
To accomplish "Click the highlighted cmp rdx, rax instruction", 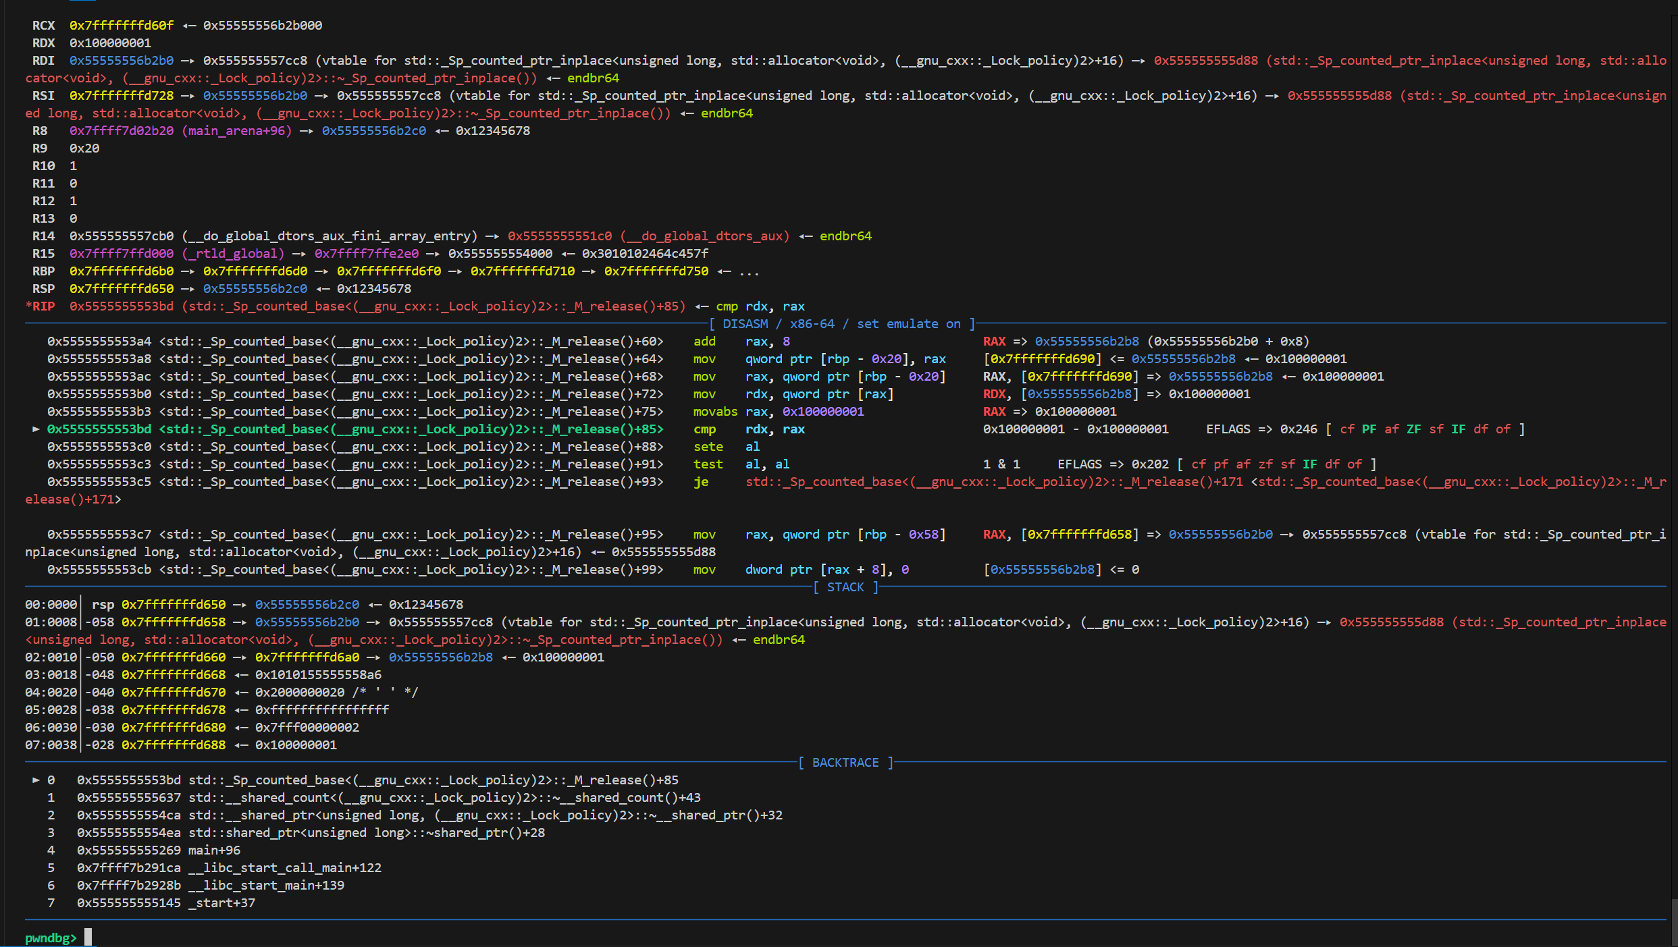I will tap(748, 429).
